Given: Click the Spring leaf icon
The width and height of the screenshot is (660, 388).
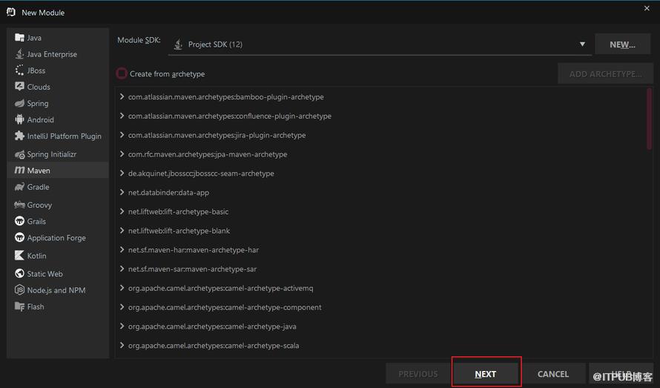Looking at the screenshot, I should tap(19, 103).
